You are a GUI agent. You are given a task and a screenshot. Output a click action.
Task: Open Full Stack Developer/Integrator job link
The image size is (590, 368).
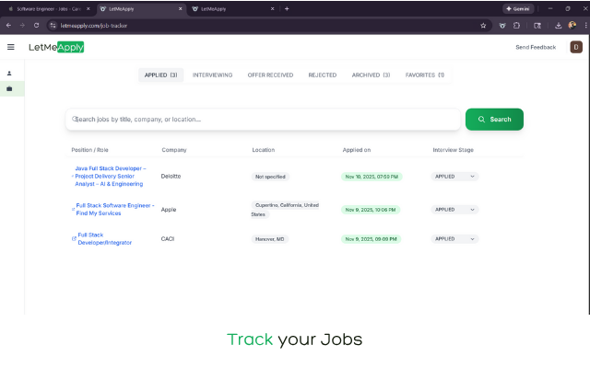pyautogui.click(x=104, y=239)
